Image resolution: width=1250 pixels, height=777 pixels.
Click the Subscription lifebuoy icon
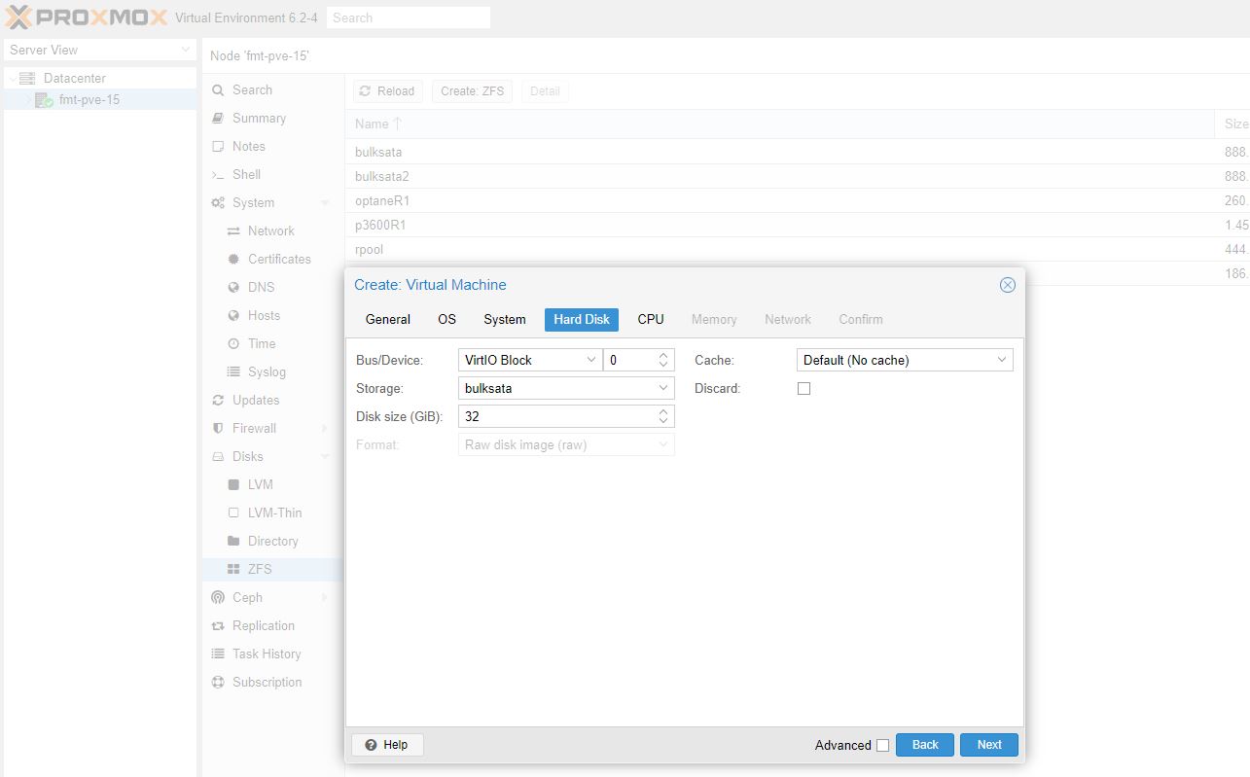(x=218, y=683)
